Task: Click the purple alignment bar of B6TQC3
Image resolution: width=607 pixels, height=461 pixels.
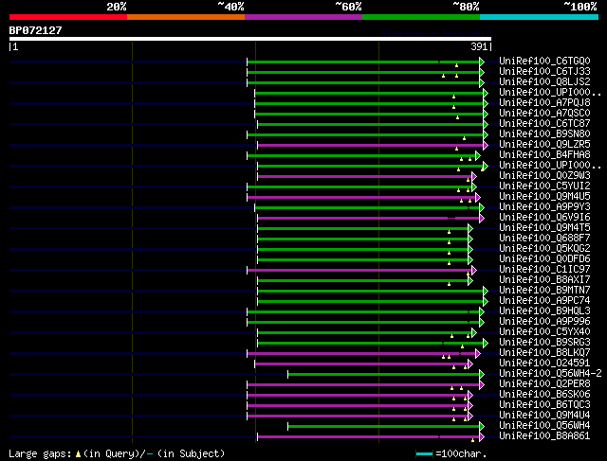Action: tap(358, 406)
